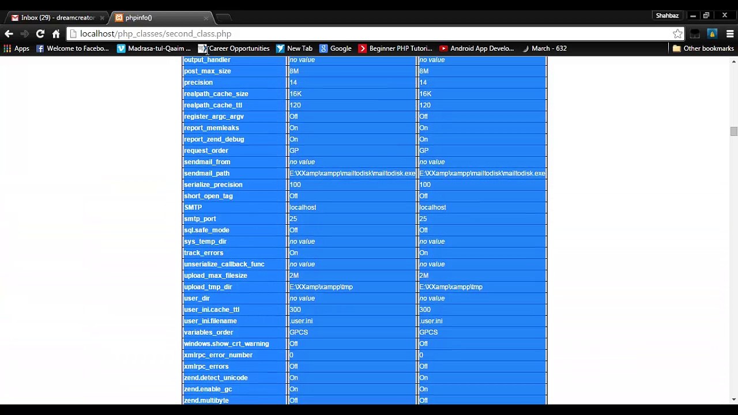Click the sendmail_path directive label

(206, 173)
